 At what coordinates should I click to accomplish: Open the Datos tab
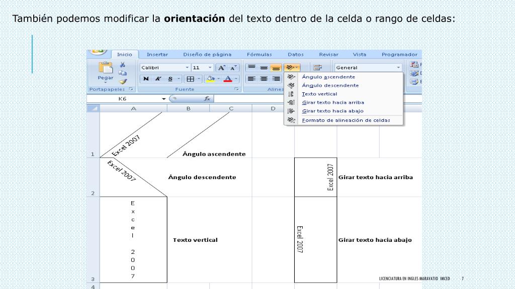pos(296,54)
